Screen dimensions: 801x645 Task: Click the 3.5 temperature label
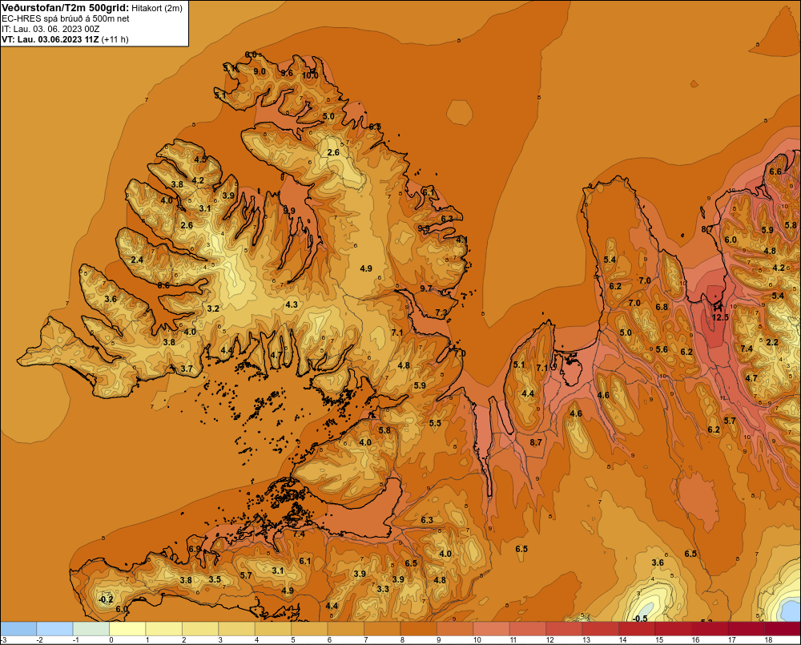point(215,579)
